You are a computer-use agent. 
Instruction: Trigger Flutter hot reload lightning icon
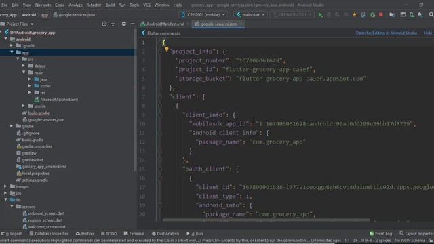(355, 15)
